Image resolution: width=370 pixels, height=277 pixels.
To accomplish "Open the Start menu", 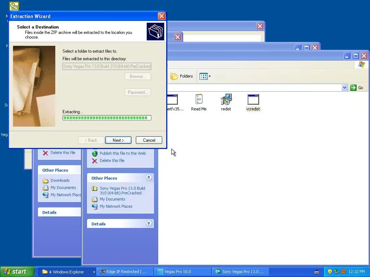I will (x=17, y=272).
